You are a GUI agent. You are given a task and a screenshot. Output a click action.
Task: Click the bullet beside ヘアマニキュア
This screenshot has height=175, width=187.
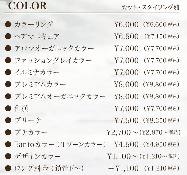tap(8, 36)
